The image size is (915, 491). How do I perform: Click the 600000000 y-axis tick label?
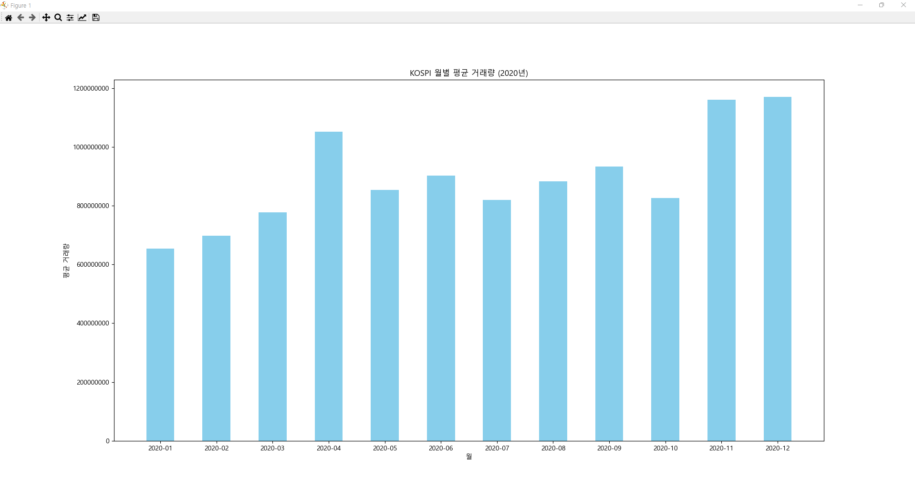click(x=93, y=264)
